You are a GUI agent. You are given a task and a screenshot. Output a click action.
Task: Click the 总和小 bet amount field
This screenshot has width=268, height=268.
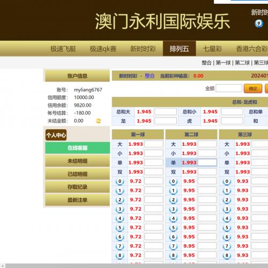[x=232, y=111]
